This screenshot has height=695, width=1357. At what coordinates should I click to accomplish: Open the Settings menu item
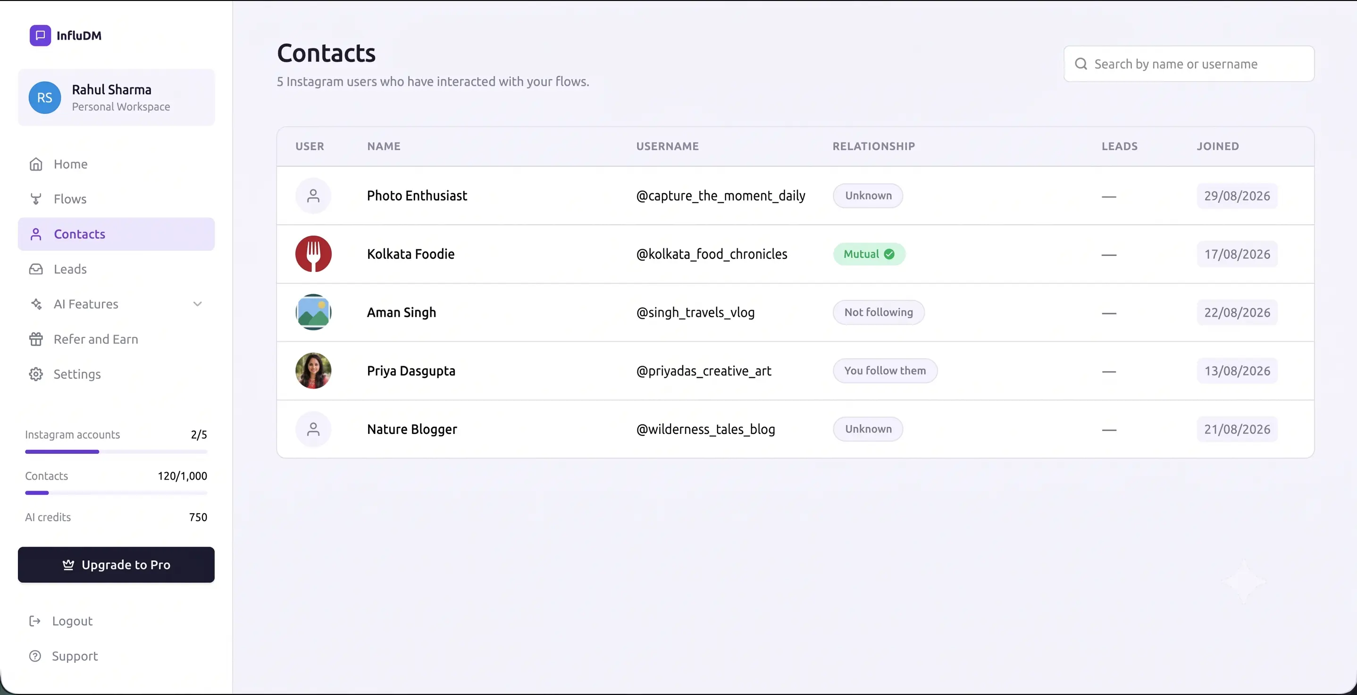click(117, 374)
